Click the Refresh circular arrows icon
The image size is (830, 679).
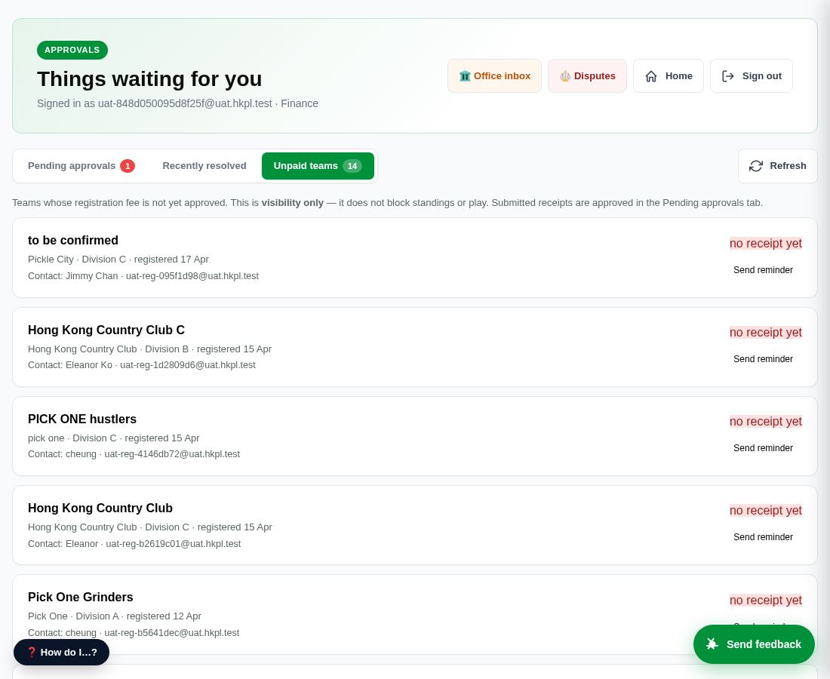pyautogui.click(x=755, y=166)
